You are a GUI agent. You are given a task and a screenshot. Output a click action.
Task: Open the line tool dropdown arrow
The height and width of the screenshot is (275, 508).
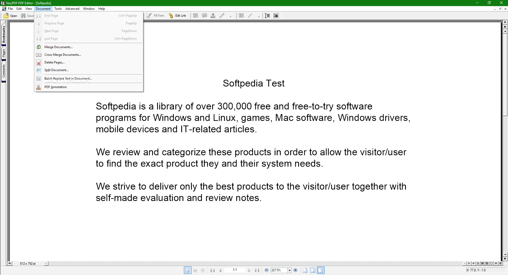(259, 16)
